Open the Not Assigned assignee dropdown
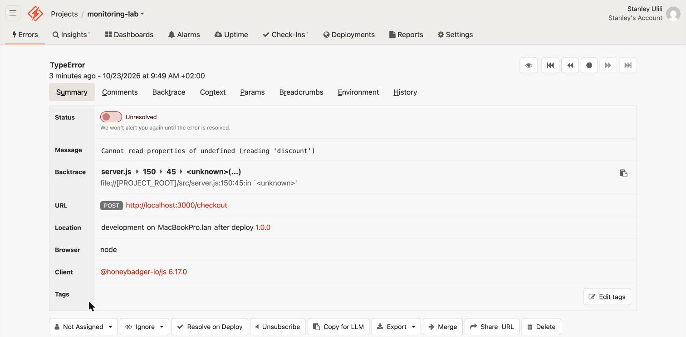 click(83, 327)
